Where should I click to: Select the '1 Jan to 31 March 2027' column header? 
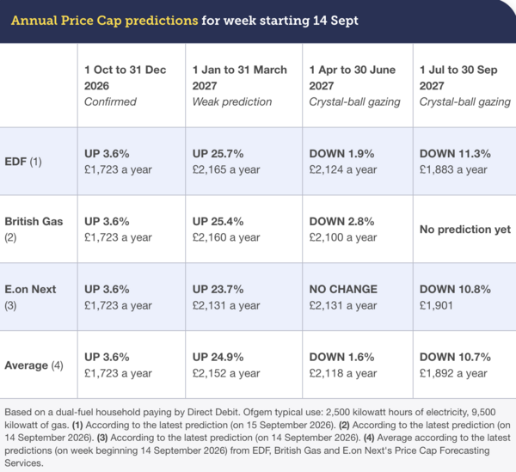243,85
